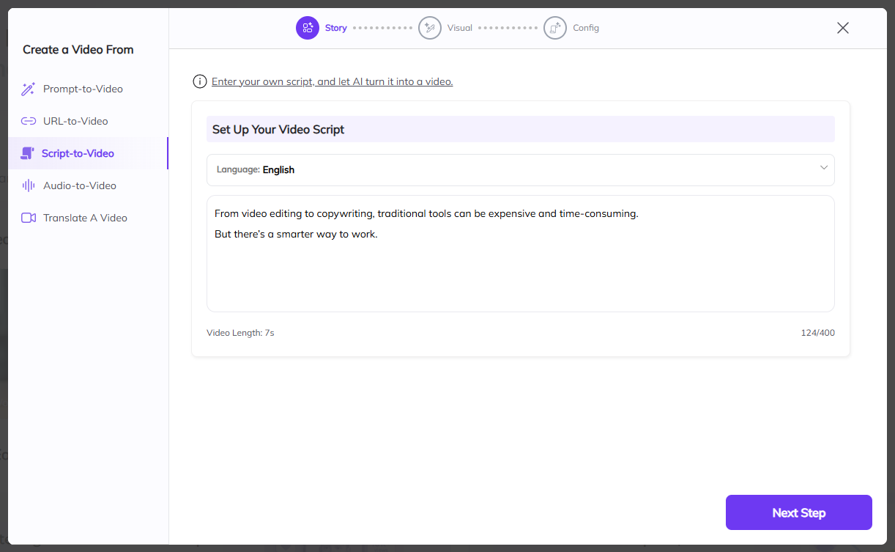This screenshot has width=895, height=552.
Task: Go to the Visual step label
Action: click(460, 28)
